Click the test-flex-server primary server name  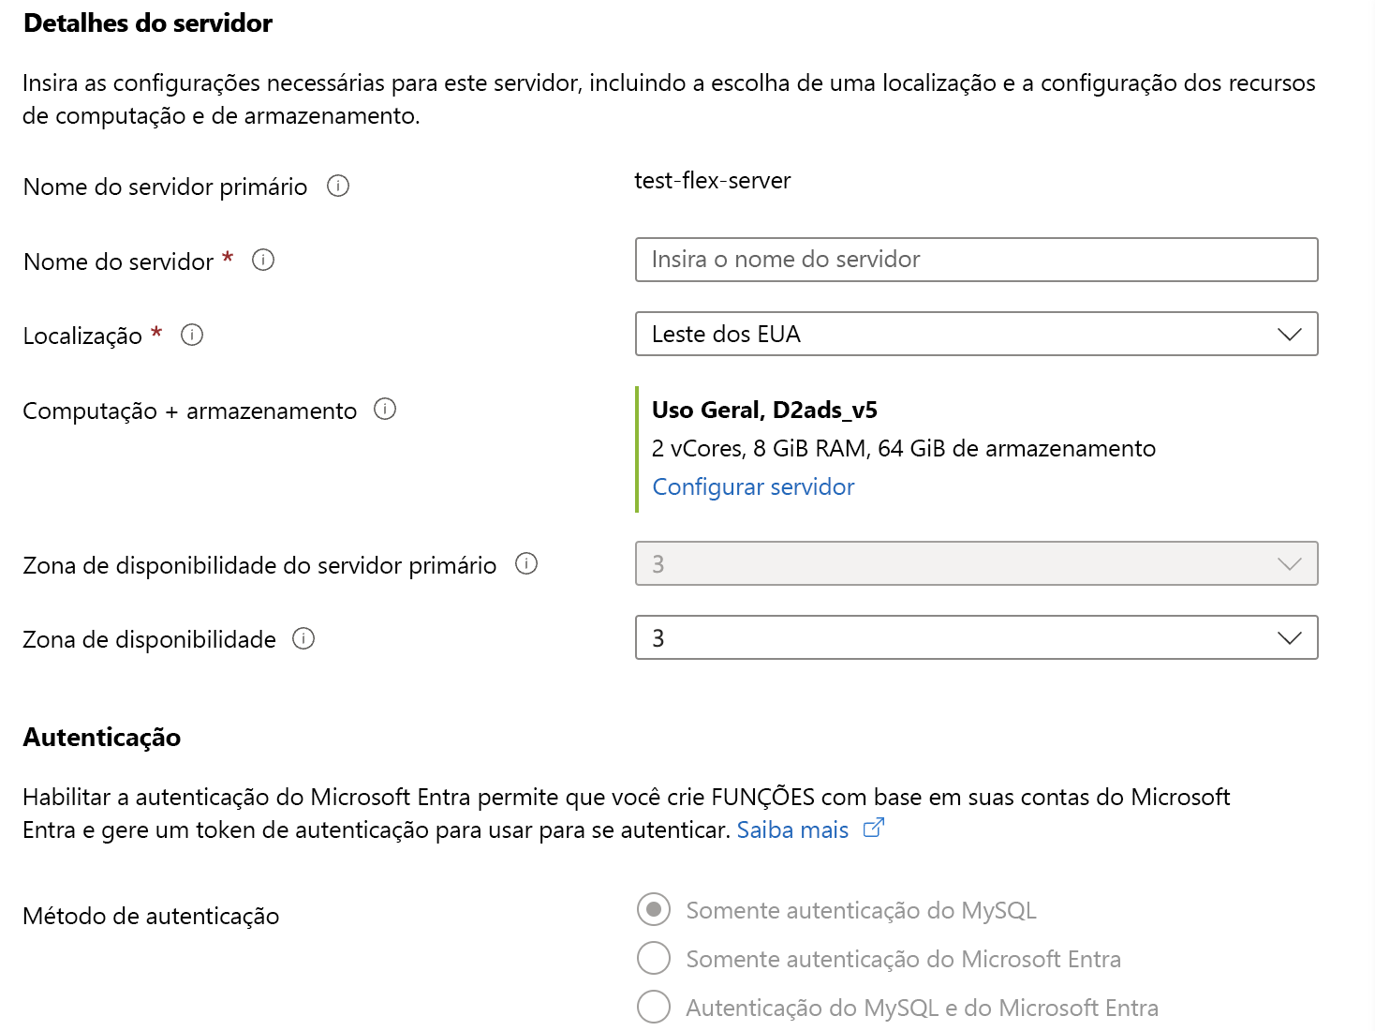[712, 180]
